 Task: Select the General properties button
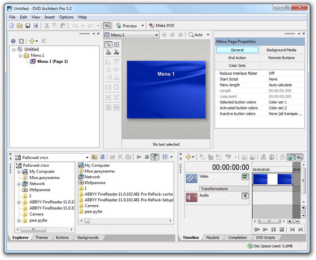(237, 50)
